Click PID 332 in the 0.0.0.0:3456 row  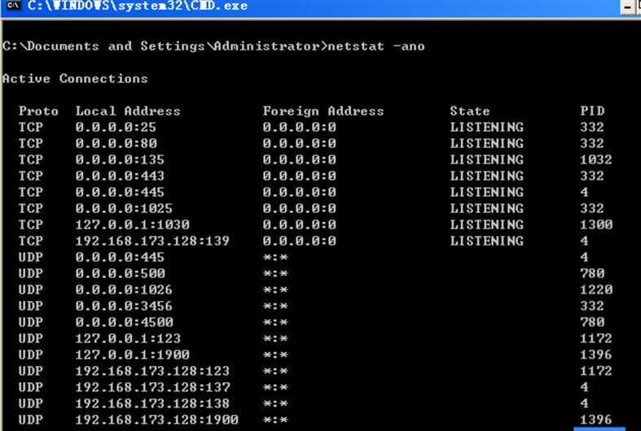pyautogui.click(x=592, y=306)
